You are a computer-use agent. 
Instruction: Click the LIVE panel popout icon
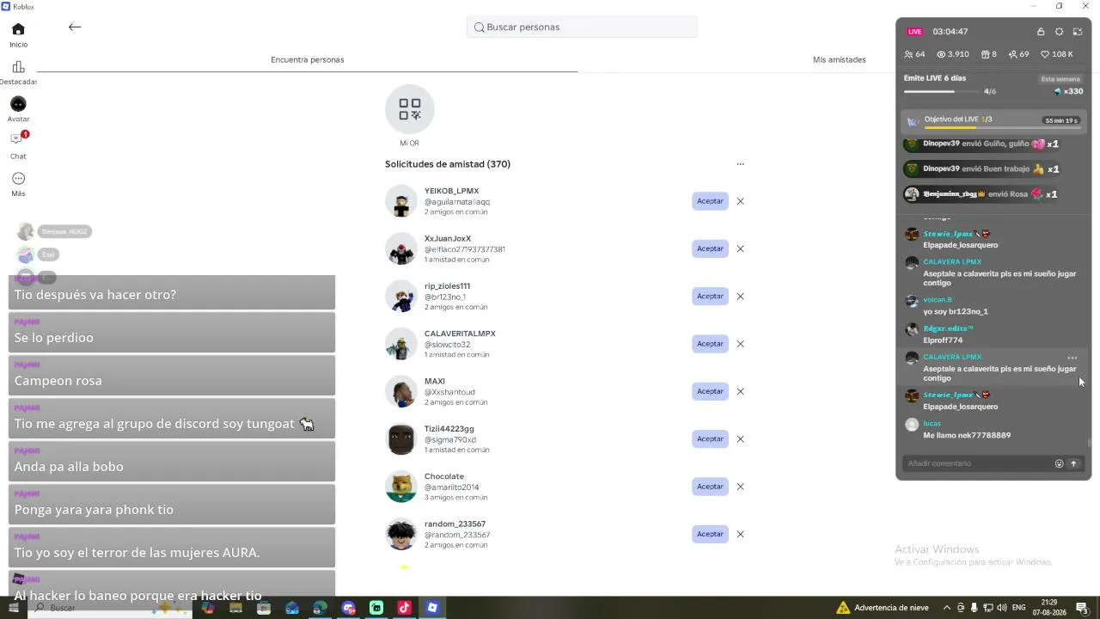coord(1077,32)
